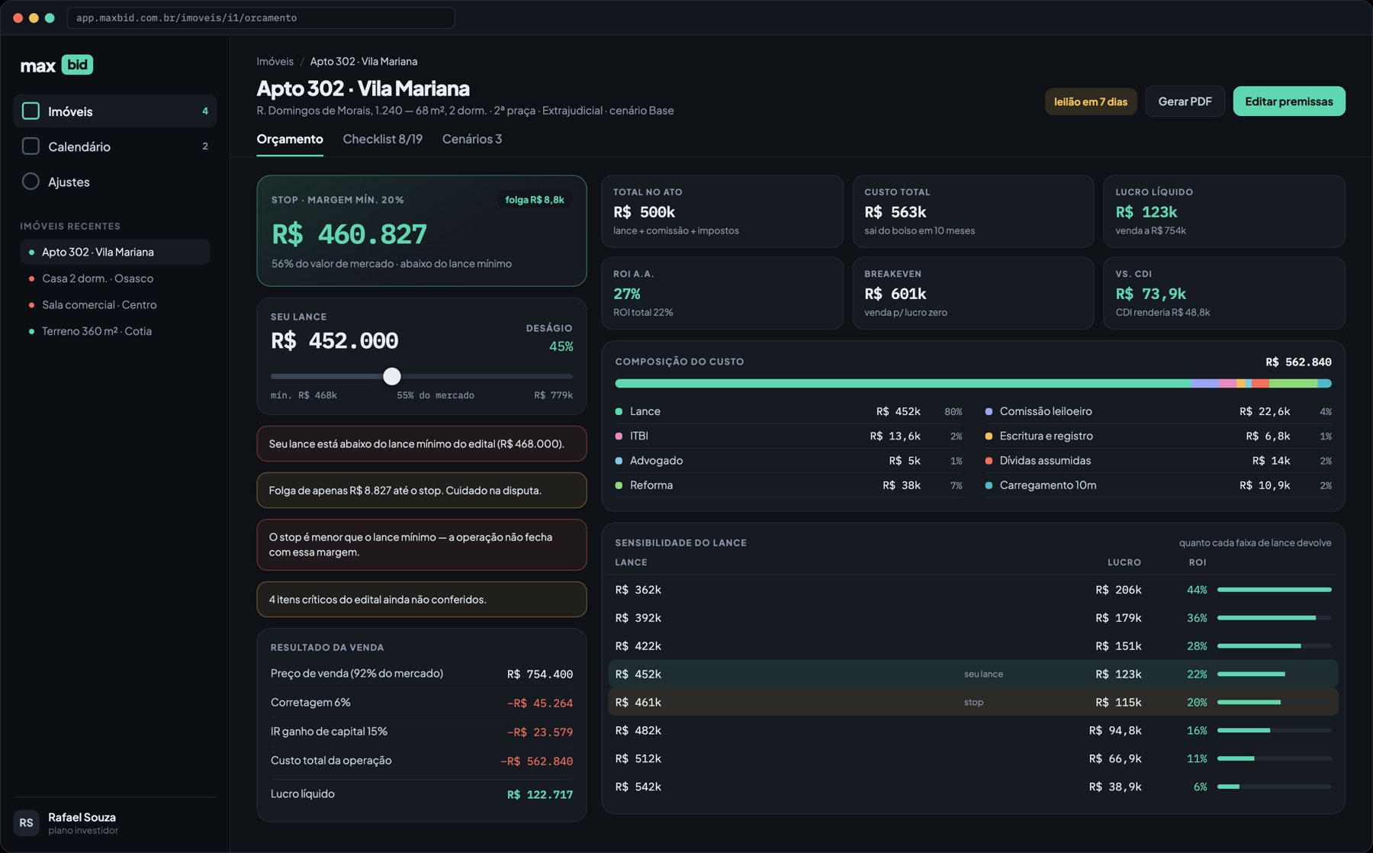Click the Total no ato card
This screenshot has height=853, width=1373.
(722, 211)
